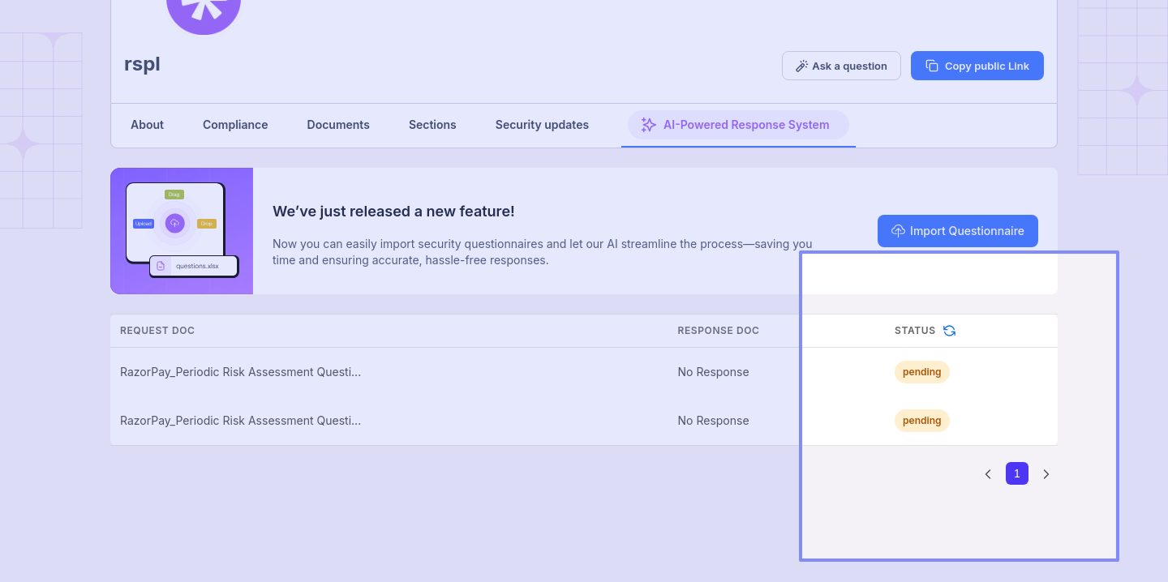Click the refresh icon beside STATUS header
This screenshot has width=1168, height=582.
coord(949,331)
